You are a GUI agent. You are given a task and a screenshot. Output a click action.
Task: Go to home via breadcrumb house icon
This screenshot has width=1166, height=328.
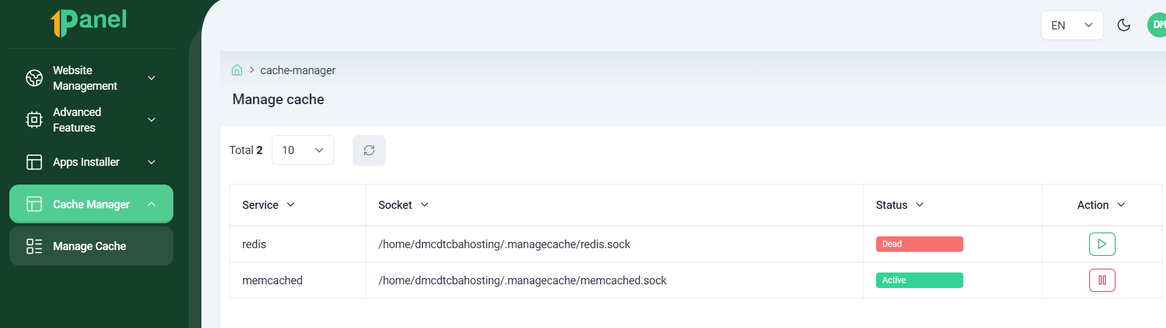[x=237, y=70]
